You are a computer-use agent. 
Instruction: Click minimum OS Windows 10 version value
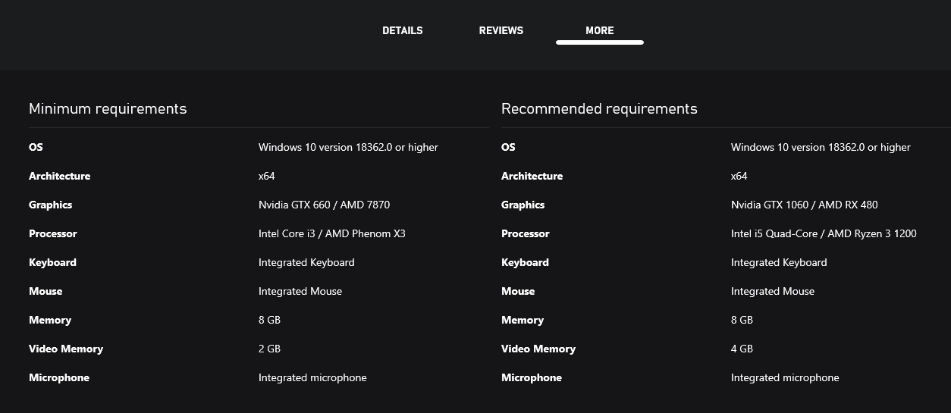click(x=348, y=147)
